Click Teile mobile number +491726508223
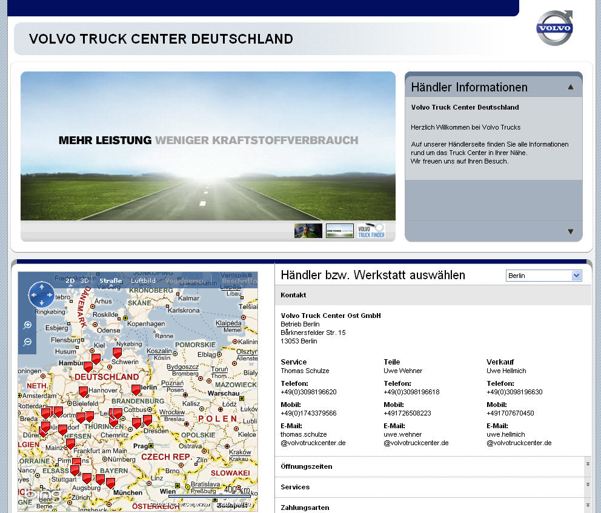 click(408, 413)
